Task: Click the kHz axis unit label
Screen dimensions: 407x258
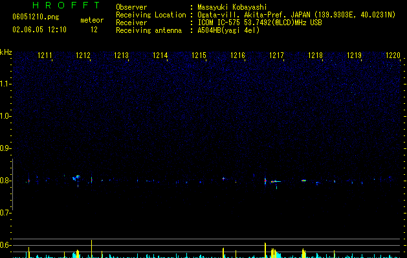Action: point(6,52)
